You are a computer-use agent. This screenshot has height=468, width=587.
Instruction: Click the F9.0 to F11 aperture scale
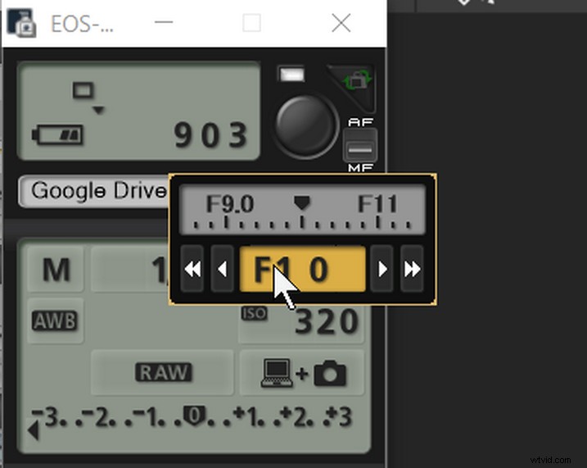point(302,211)
